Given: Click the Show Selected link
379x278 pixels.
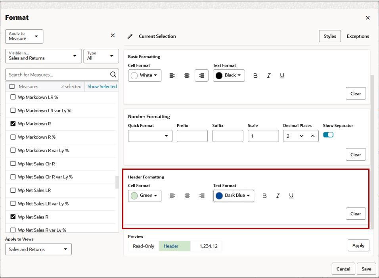Looking at the screenshot, I should (x=101, y=86).
